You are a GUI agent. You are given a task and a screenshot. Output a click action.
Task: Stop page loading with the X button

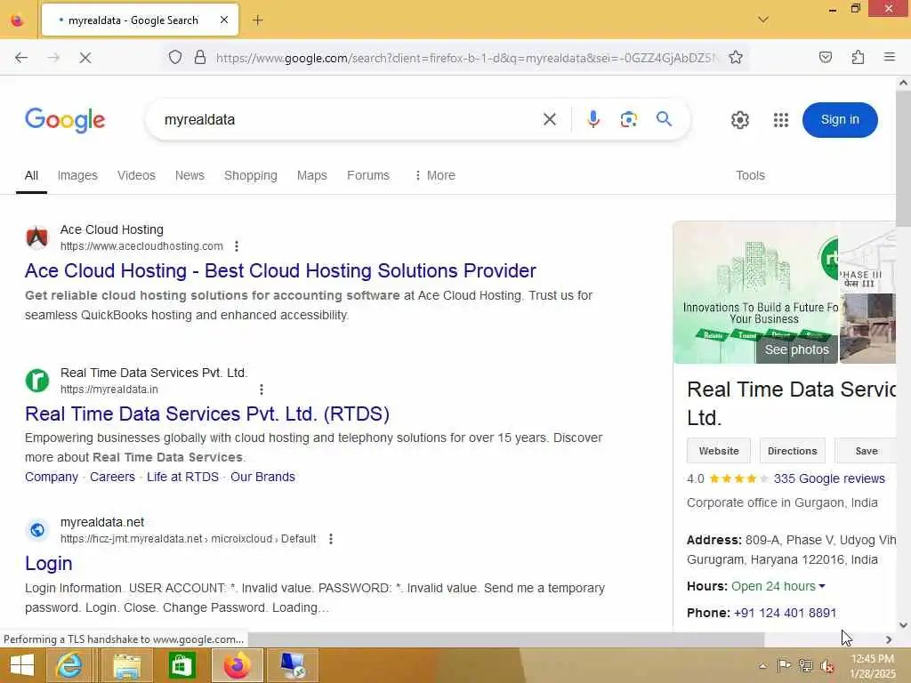[x=85, y=58]
